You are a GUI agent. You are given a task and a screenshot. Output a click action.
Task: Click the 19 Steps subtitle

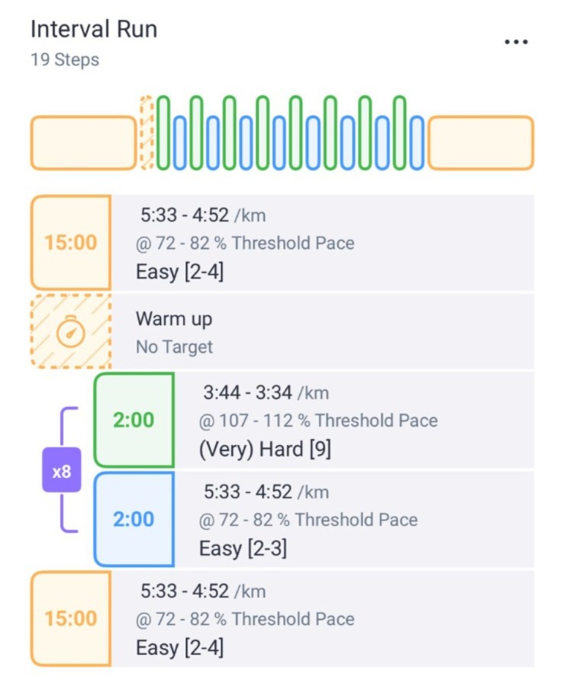pos(65,60)
